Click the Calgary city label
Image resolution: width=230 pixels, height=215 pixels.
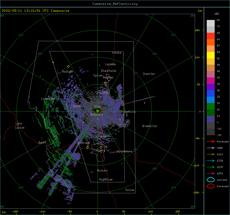[100, 150]
